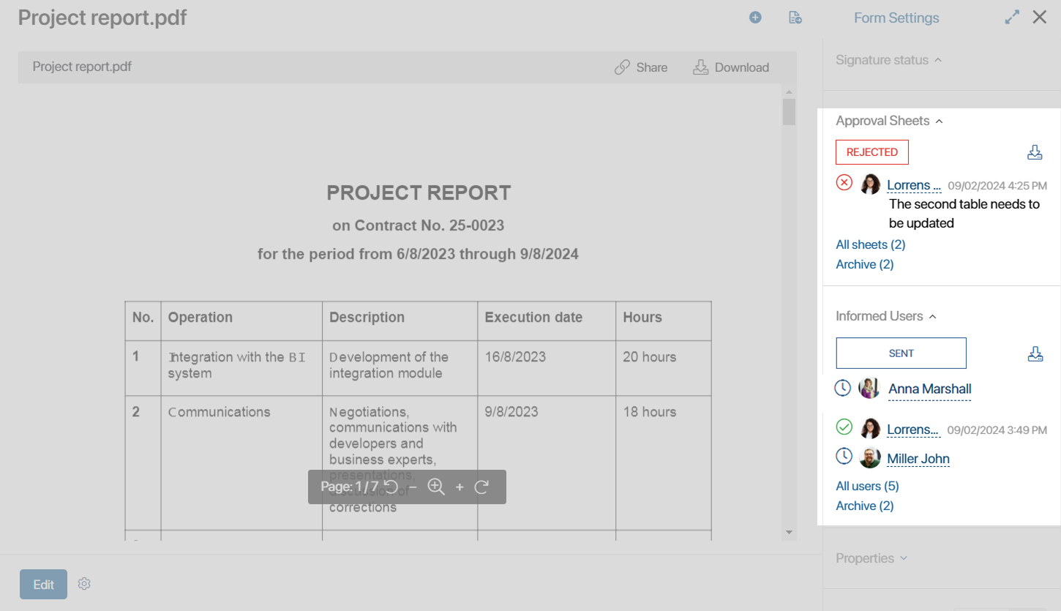The image size is (1061, 611).
Task: Click the Share link icon
Action: [x=622, y=67]
